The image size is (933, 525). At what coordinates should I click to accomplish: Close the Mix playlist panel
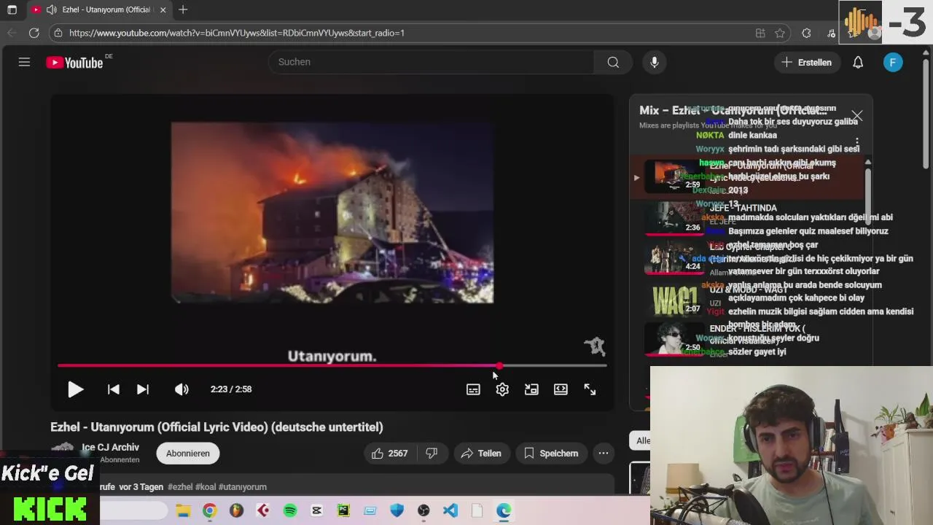[x=857, y=116]
